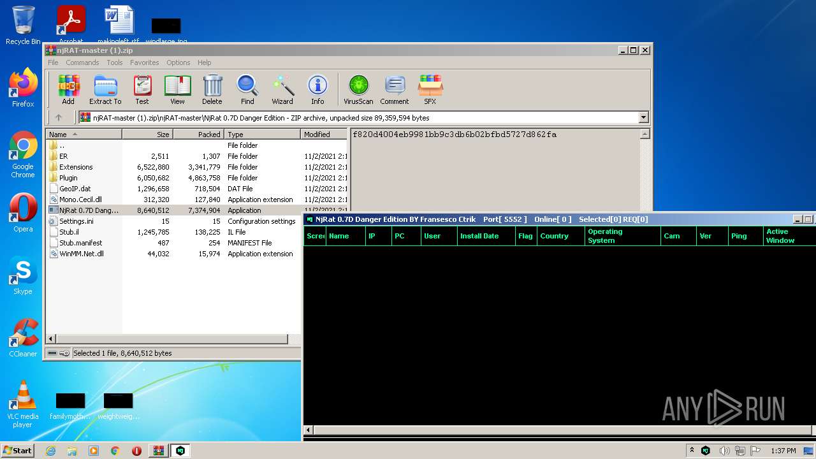Open the Tools menu
Viewport: 816px width, 459px height.
[x=115, y=62]
